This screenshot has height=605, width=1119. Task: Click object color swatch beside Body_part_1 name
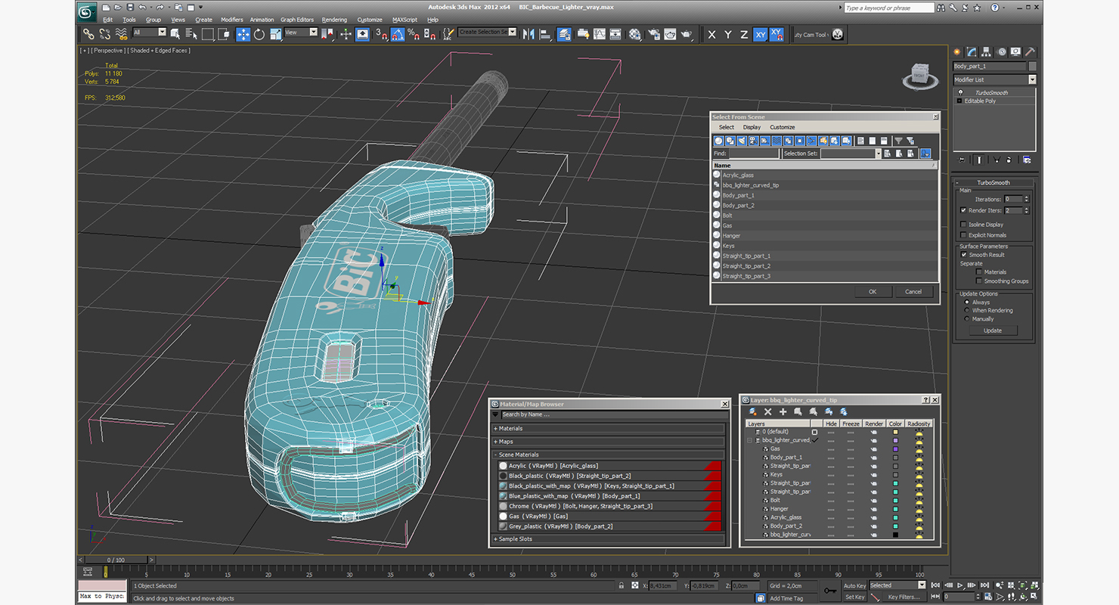point(1033,67)
